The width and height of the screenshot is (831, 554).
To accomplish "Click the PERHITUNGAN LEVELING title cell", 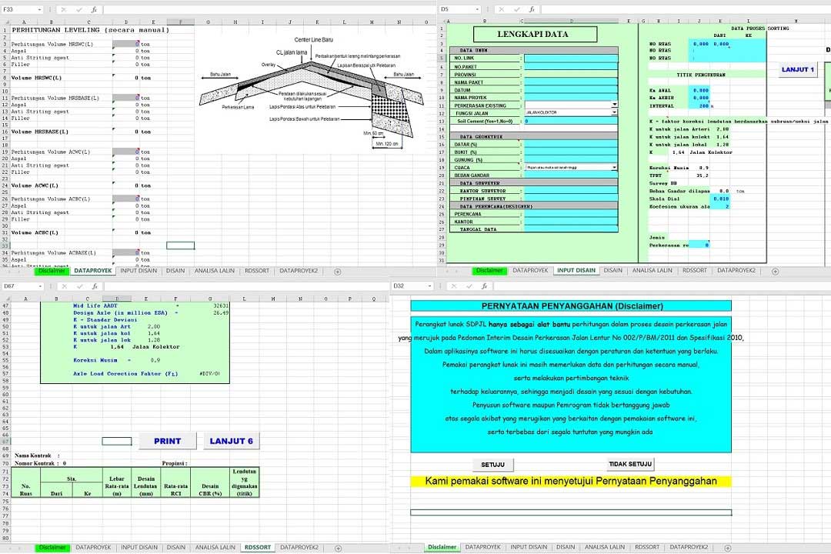I will [x=90, y=30].
